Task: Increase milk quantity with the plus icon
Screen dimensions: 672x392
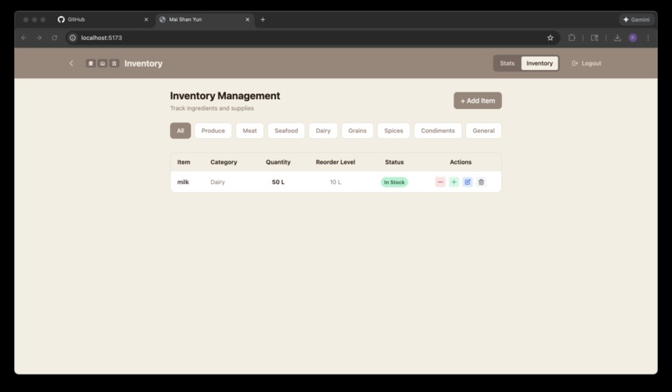Action: [x=454, y=182]
